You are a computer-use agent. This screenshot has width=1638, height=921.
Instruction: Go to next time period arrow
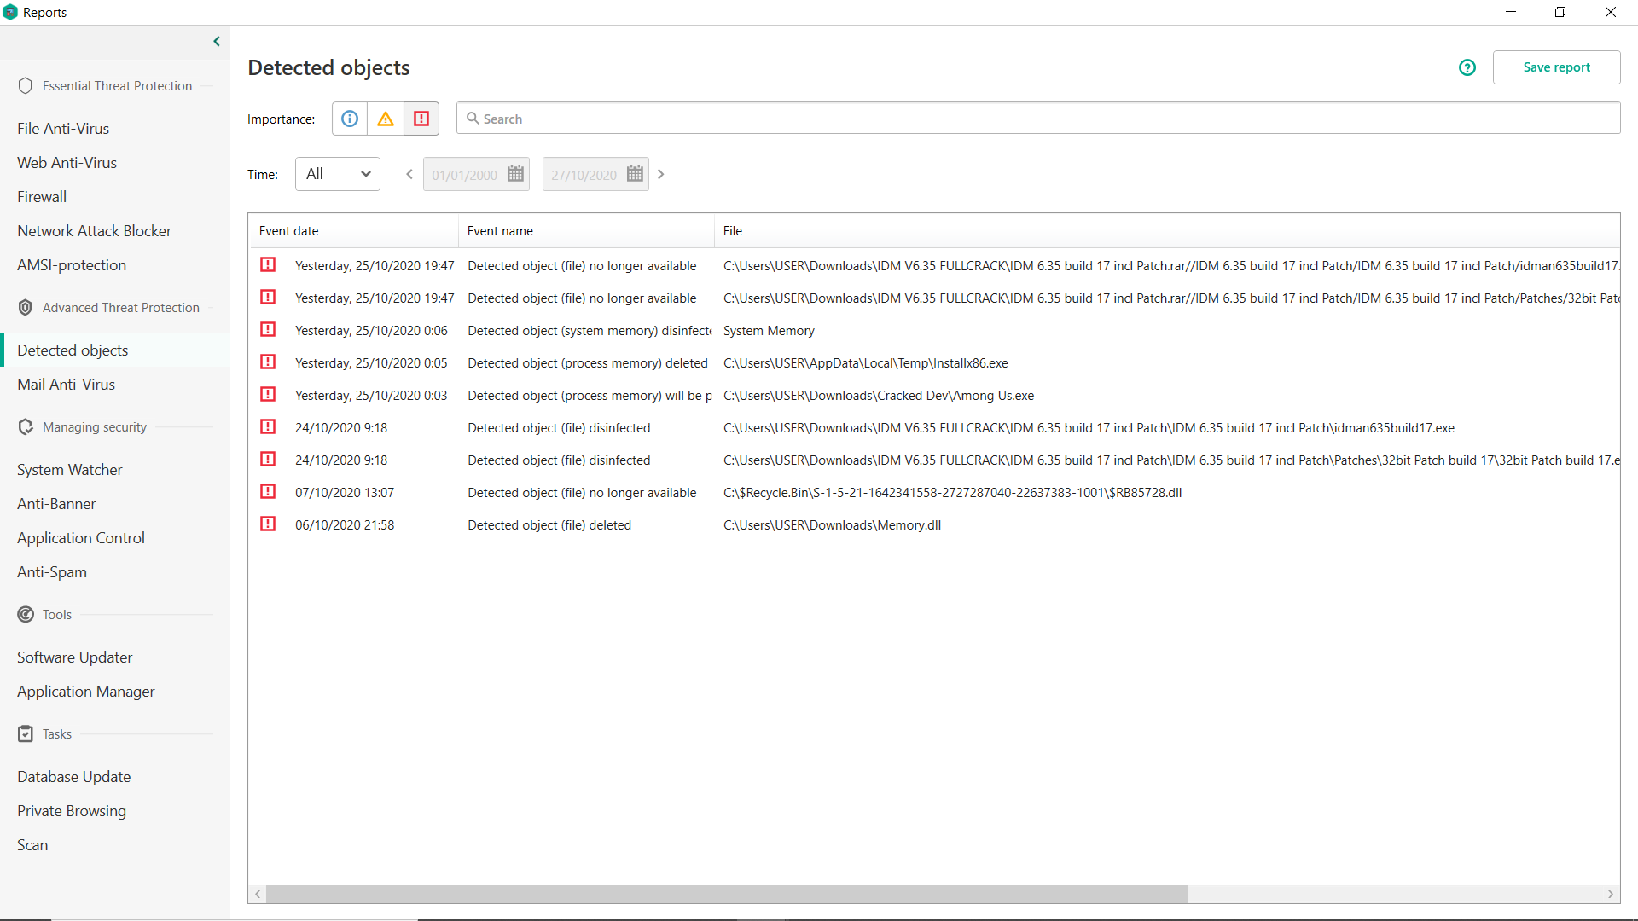(x=660, y=174)
